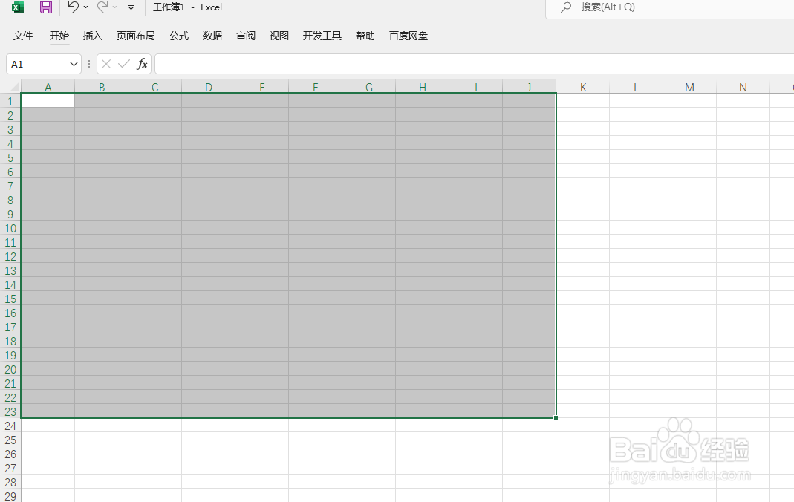The image size is (794, 502).
Task: Customize the Quick Access Toolbar dropdown
Action: pos(131,7)
